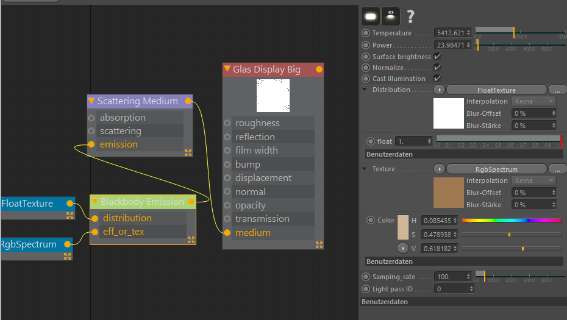Disable the Surface brightness checkbox
The image size is (567, 320).
[x=437, y=57]
